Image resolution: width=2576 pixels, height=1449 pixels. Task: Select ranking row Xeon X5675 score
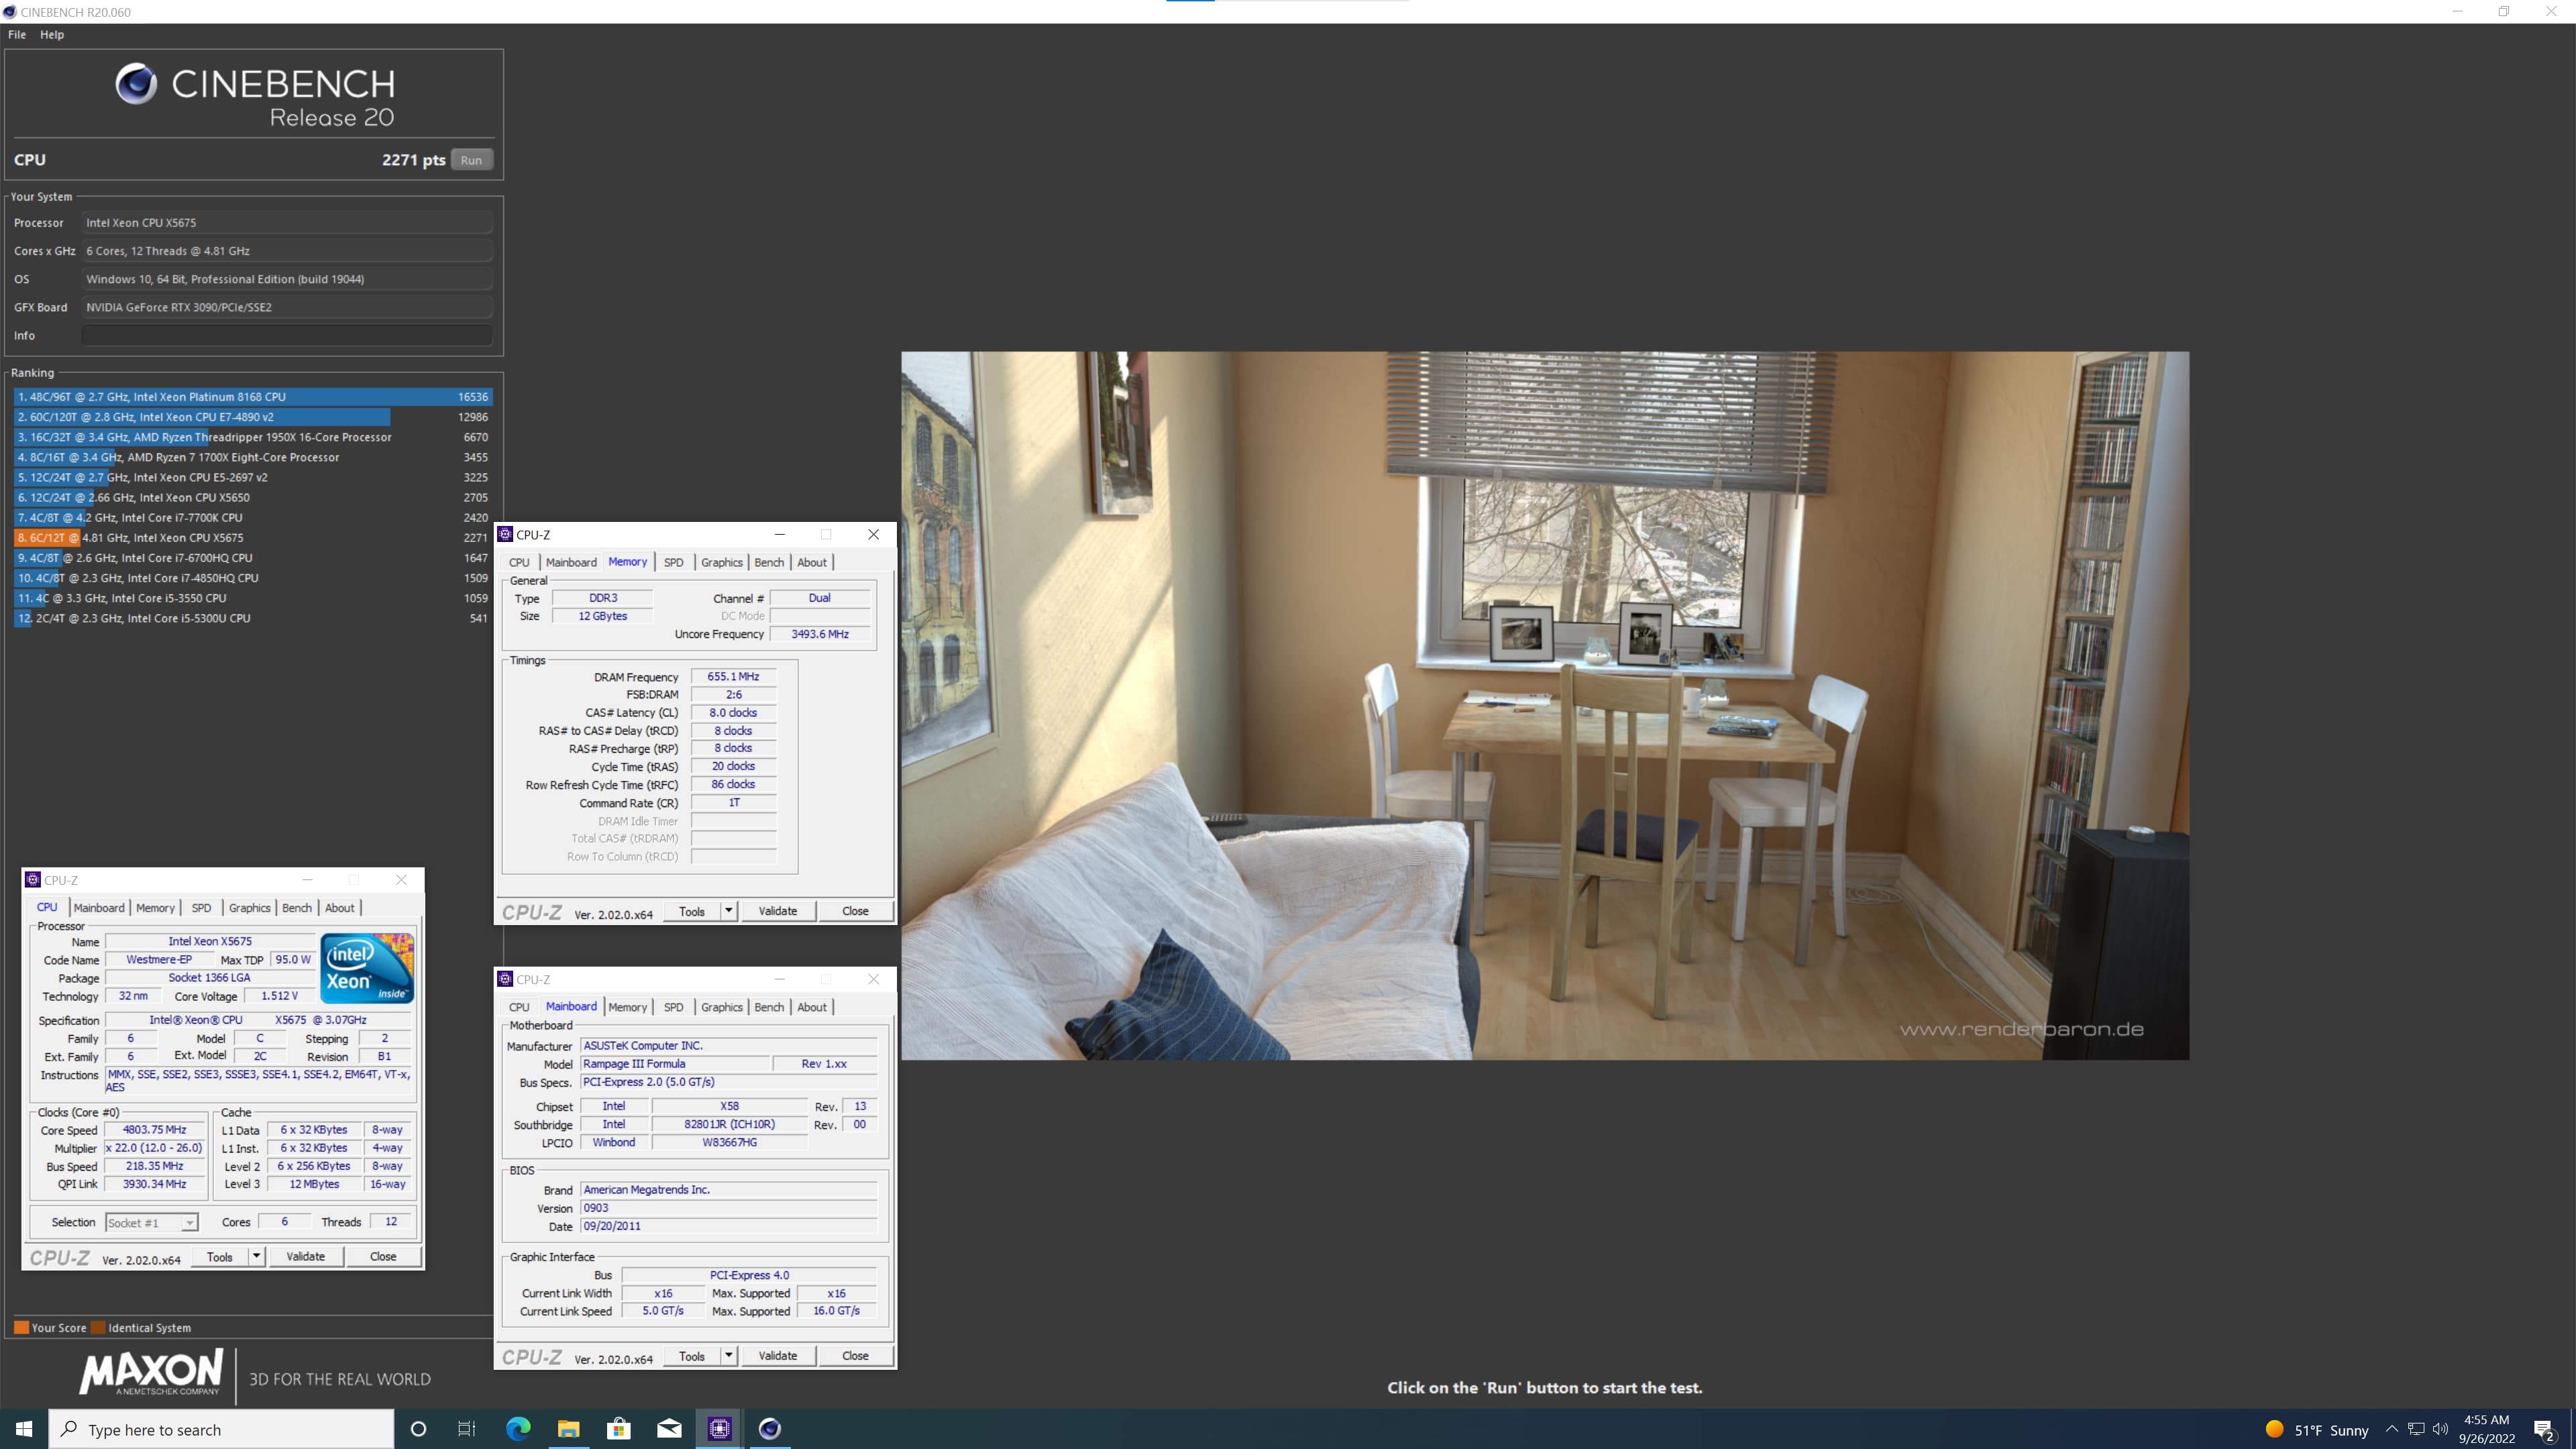(253, 537)
